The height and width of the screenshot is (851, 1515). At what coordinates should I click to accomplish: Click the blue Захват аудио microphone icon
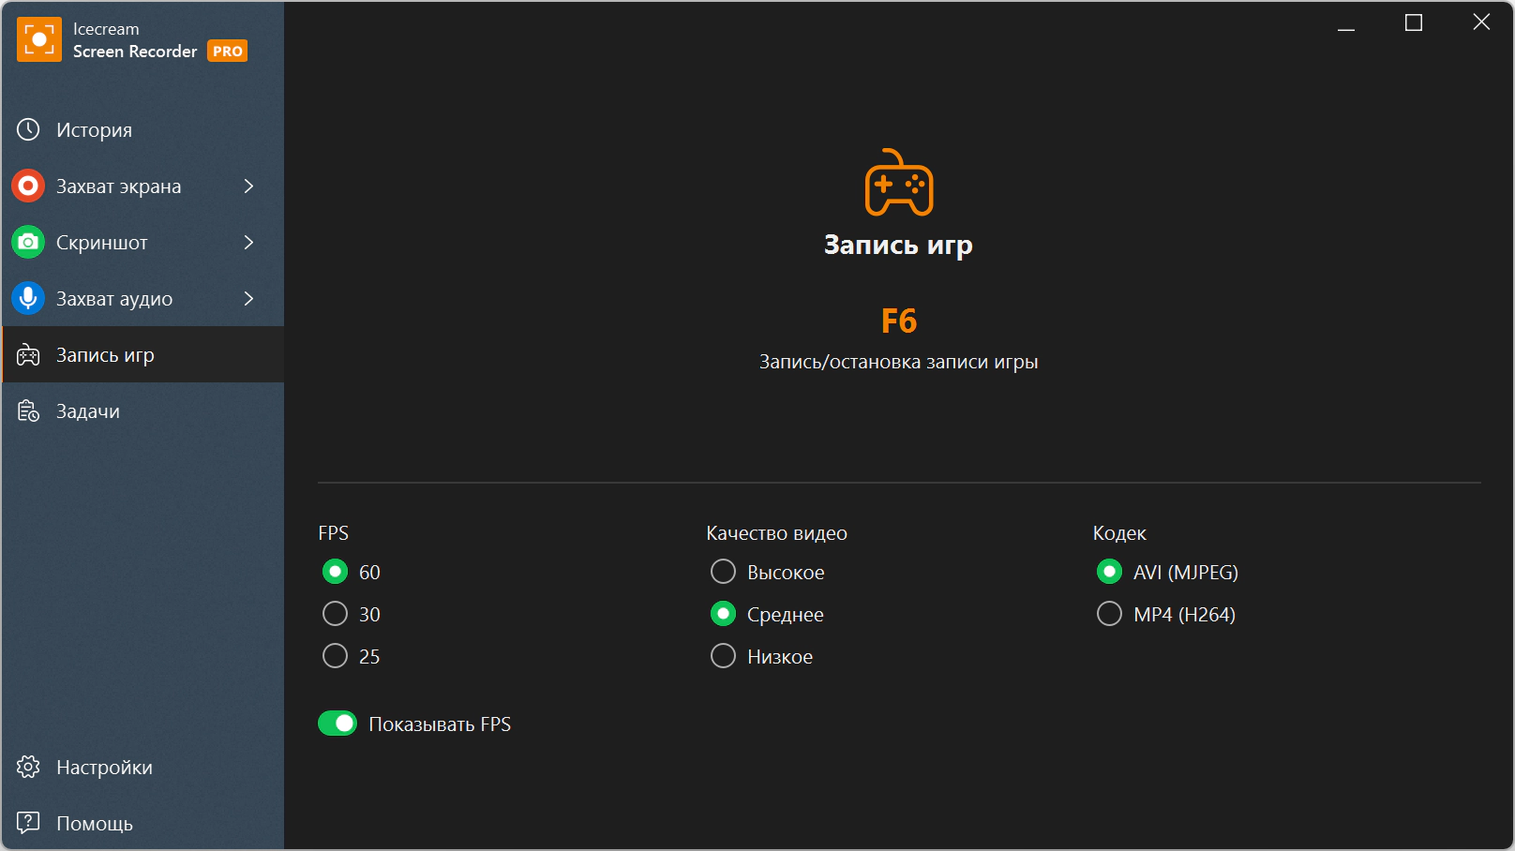(28, 298)
